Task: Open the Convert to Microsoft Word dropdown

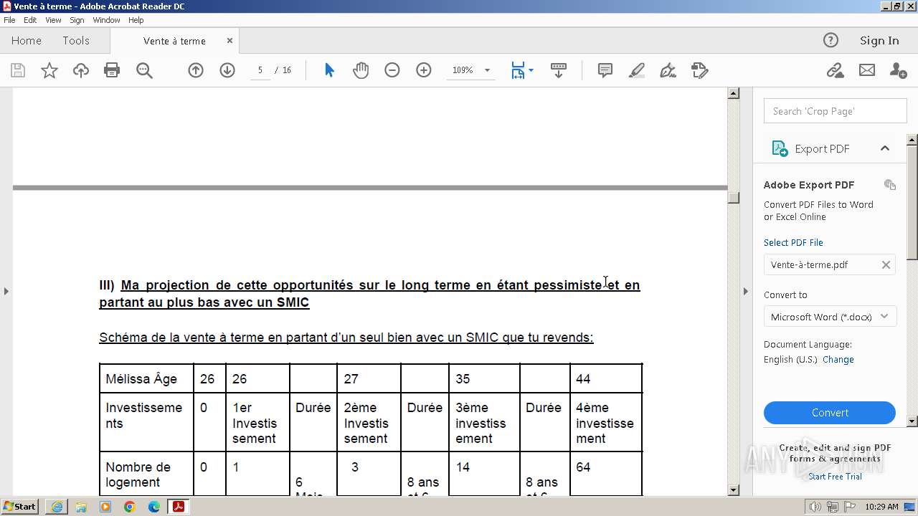Action: pos(830,317)
